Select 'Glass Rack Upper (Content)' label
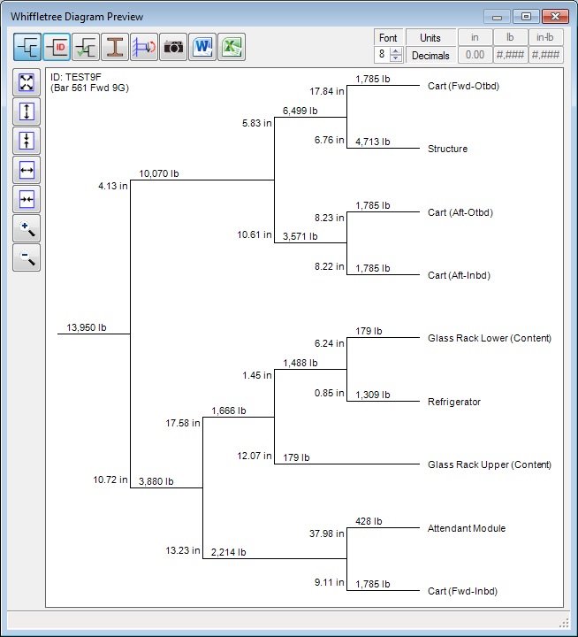 [x=490, y=464]
